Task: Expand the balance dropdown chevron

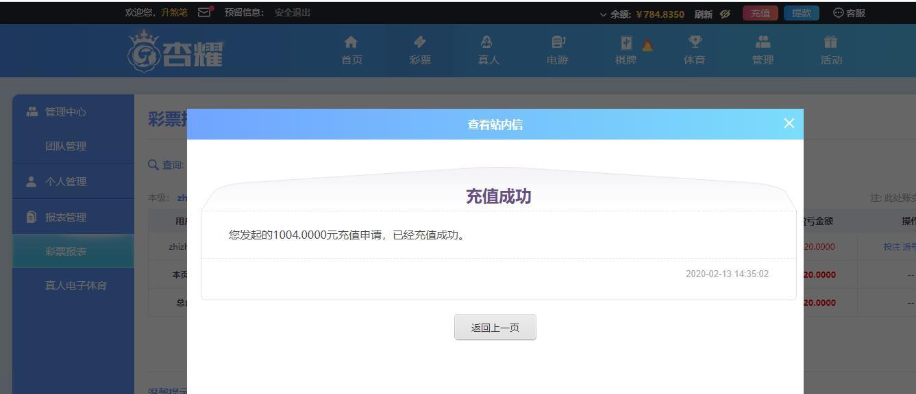Action: tap(603, 14)
